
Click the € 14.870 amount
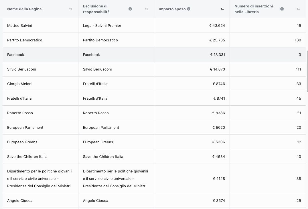tap(217, 69)
